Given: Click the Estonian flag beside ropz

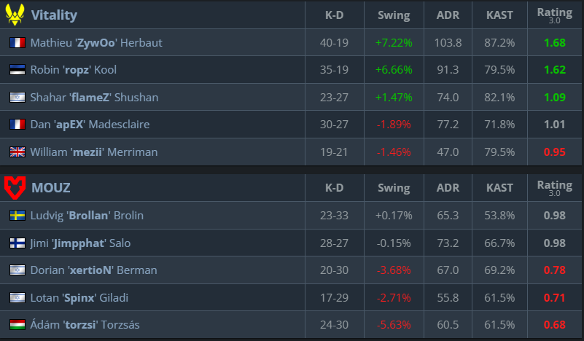Looking at the screenshot, I should click(x=17, y=70).
